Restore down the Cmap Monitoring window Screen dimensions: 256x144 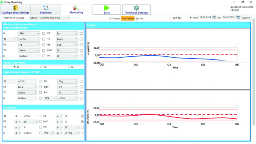tap(243, 2)
